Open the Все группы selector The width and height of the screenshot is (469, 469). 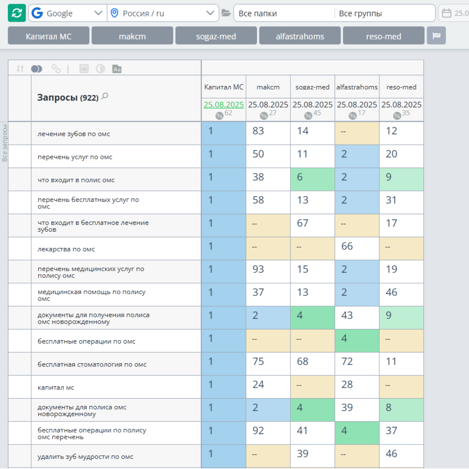click(385, 13)
